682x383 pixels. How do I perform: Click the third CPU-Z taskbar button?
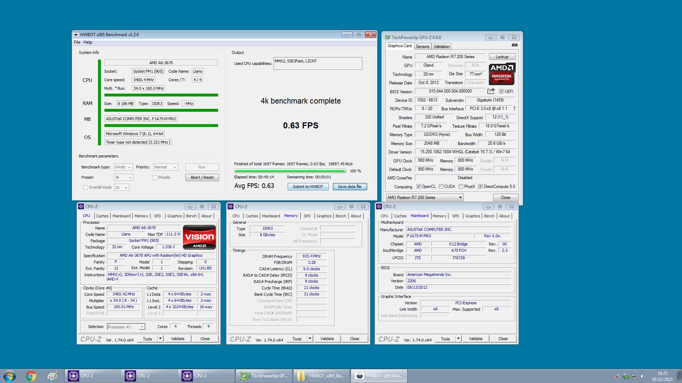(206, 376)
